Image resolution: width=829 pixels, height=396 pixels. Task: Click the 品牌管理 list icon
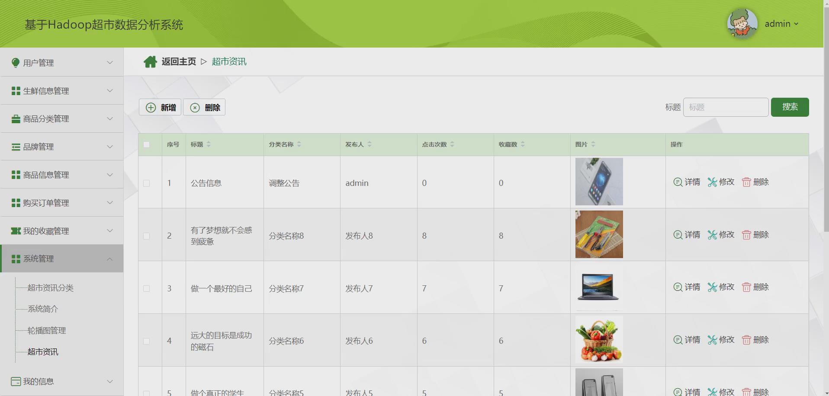[16, 147]
